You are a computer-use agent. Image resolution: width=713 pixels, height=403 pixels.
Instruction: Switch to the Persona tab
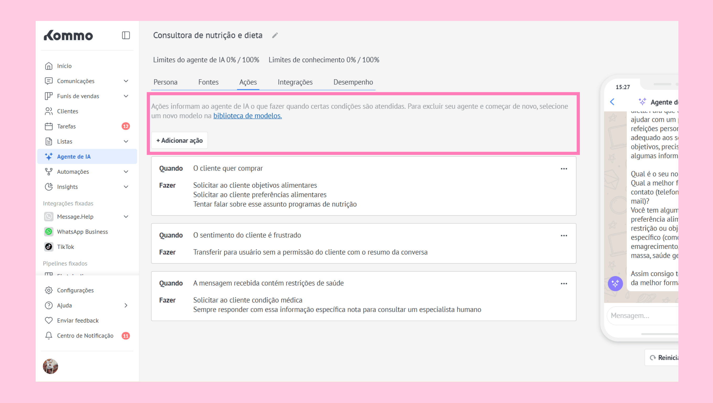tap(165, 82)
